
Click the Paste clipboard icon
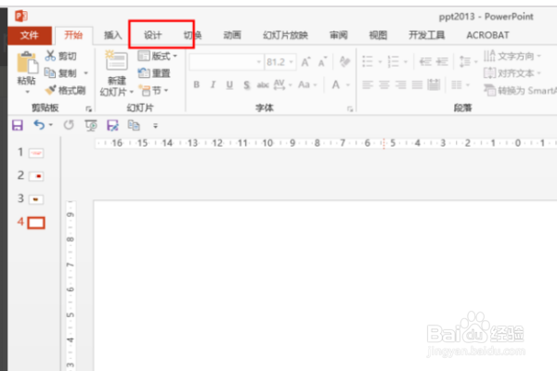pyautogui.click(x=27, y=63)
